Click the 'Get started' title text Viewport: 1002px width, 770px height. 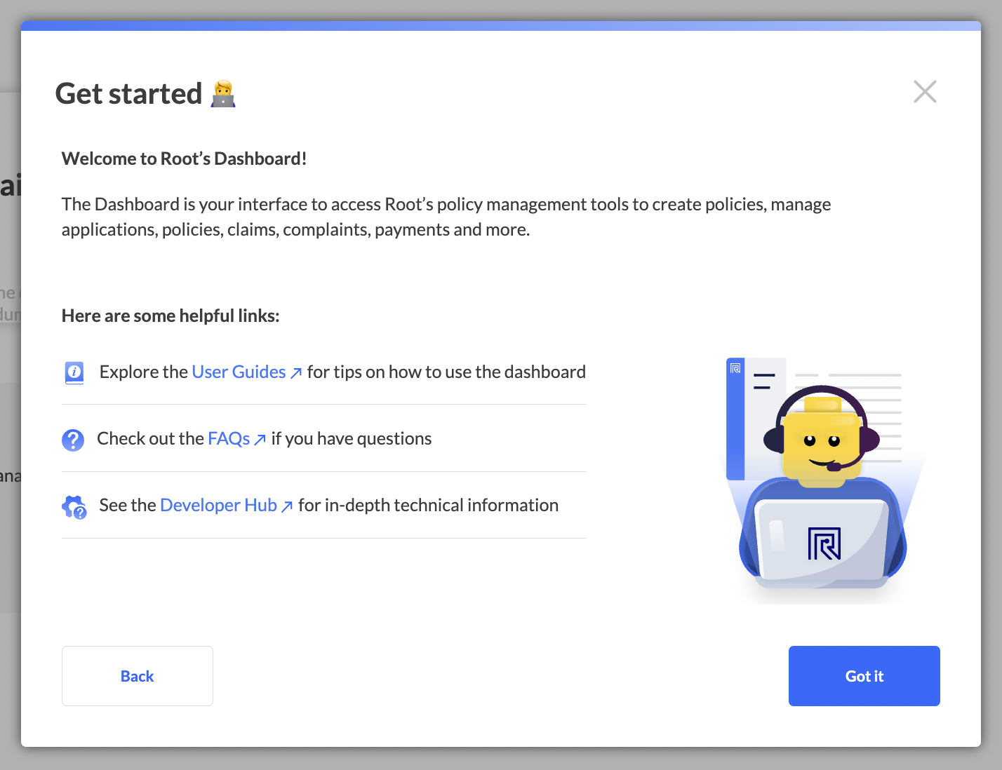(x=129, y=93)
